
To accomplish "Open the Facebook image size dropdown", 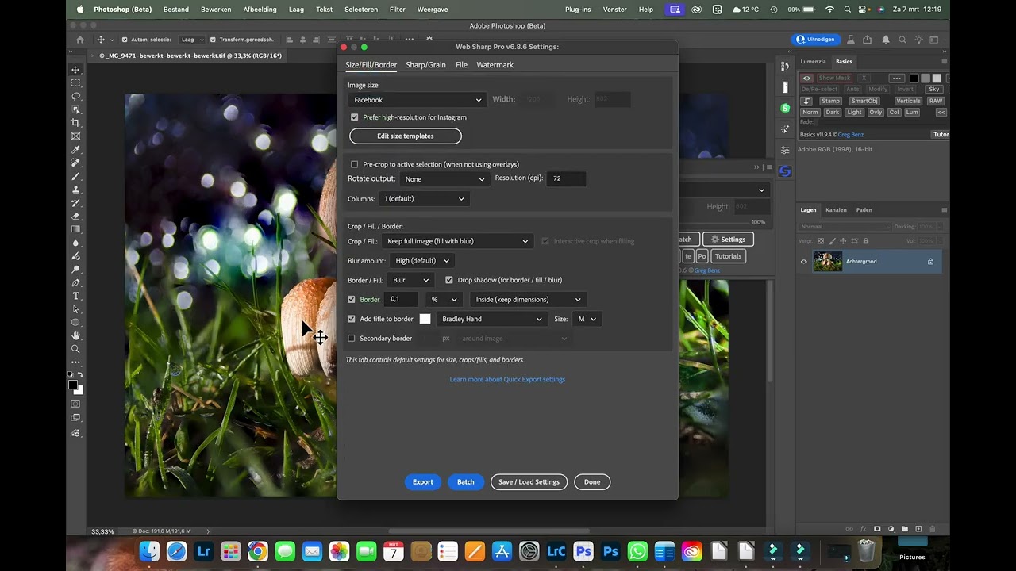I will pyautogui.click(x=417, y=100).
